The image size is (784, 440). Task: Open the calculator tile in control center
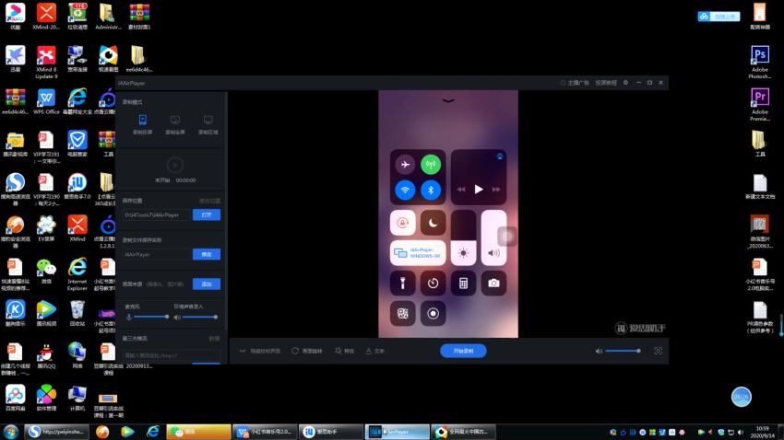(x=464, y=284)
